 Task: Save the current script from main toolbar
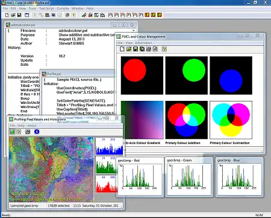point(19,15)
